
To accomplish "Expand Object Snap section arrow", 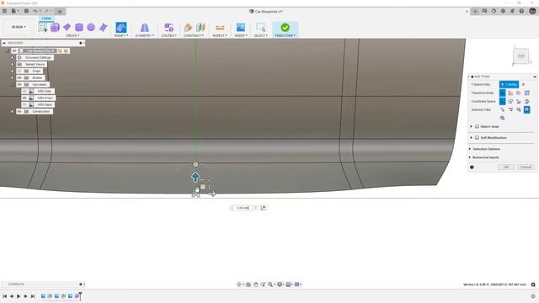I will click(x=472, y=126).
